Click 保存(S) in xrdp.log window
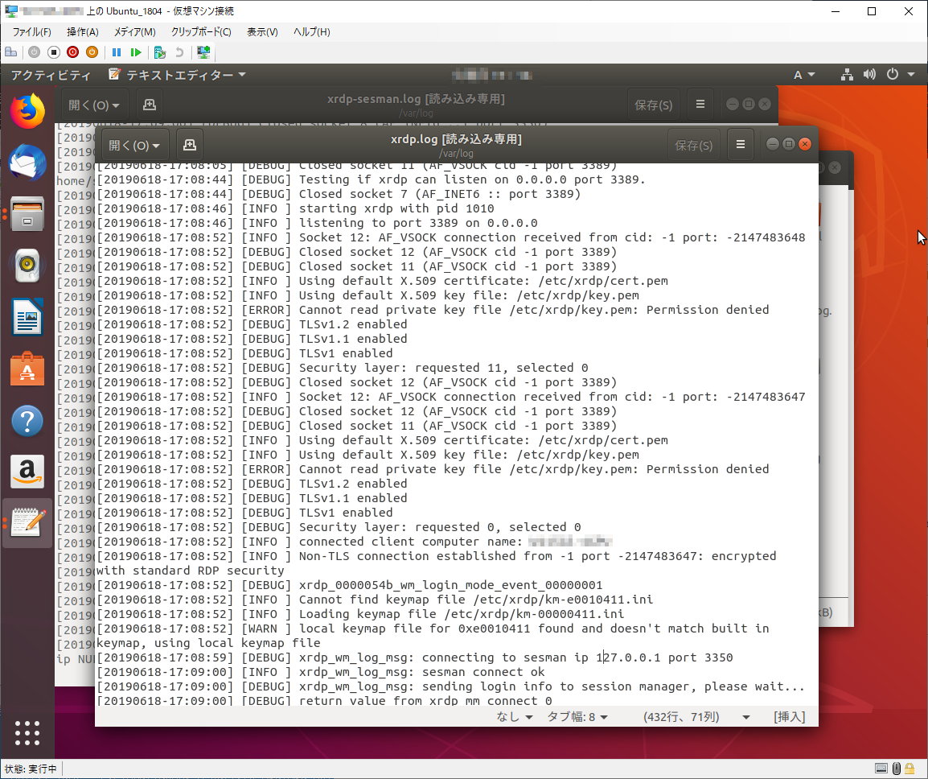The image size is (928, 779). 694,145
